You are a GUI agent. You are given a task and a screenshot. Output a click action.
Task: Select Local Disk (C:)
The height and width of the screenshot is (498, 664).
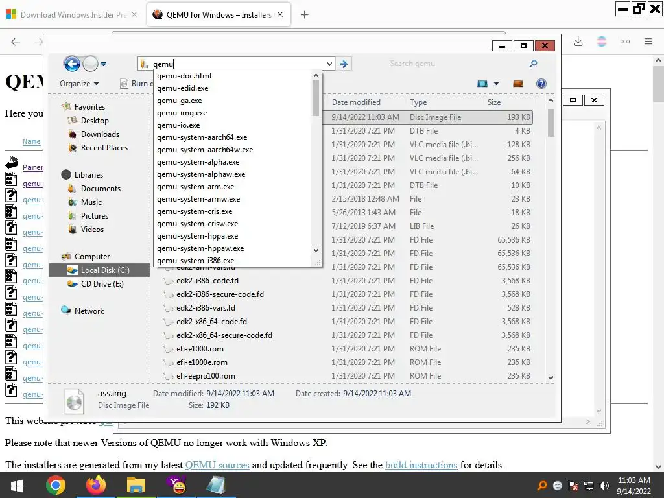coord(99,270)
